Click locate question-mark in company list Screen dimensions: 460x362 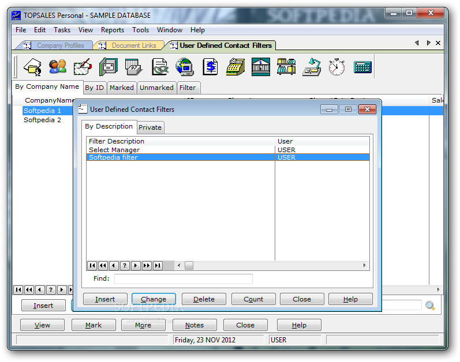(51, 290)
